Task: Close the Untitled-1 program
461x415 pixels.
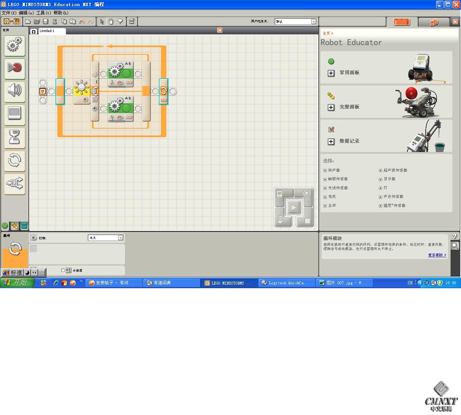Action: pyautogui.click(x=220, y=30)
